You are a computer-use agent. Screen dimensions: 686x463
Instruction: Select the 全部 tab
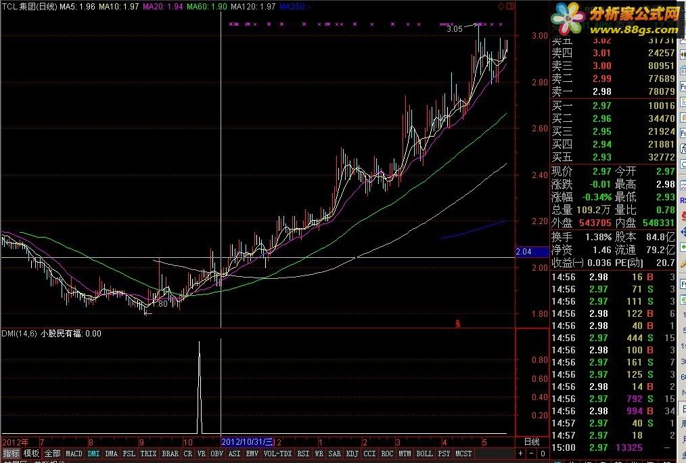[52, 454]
